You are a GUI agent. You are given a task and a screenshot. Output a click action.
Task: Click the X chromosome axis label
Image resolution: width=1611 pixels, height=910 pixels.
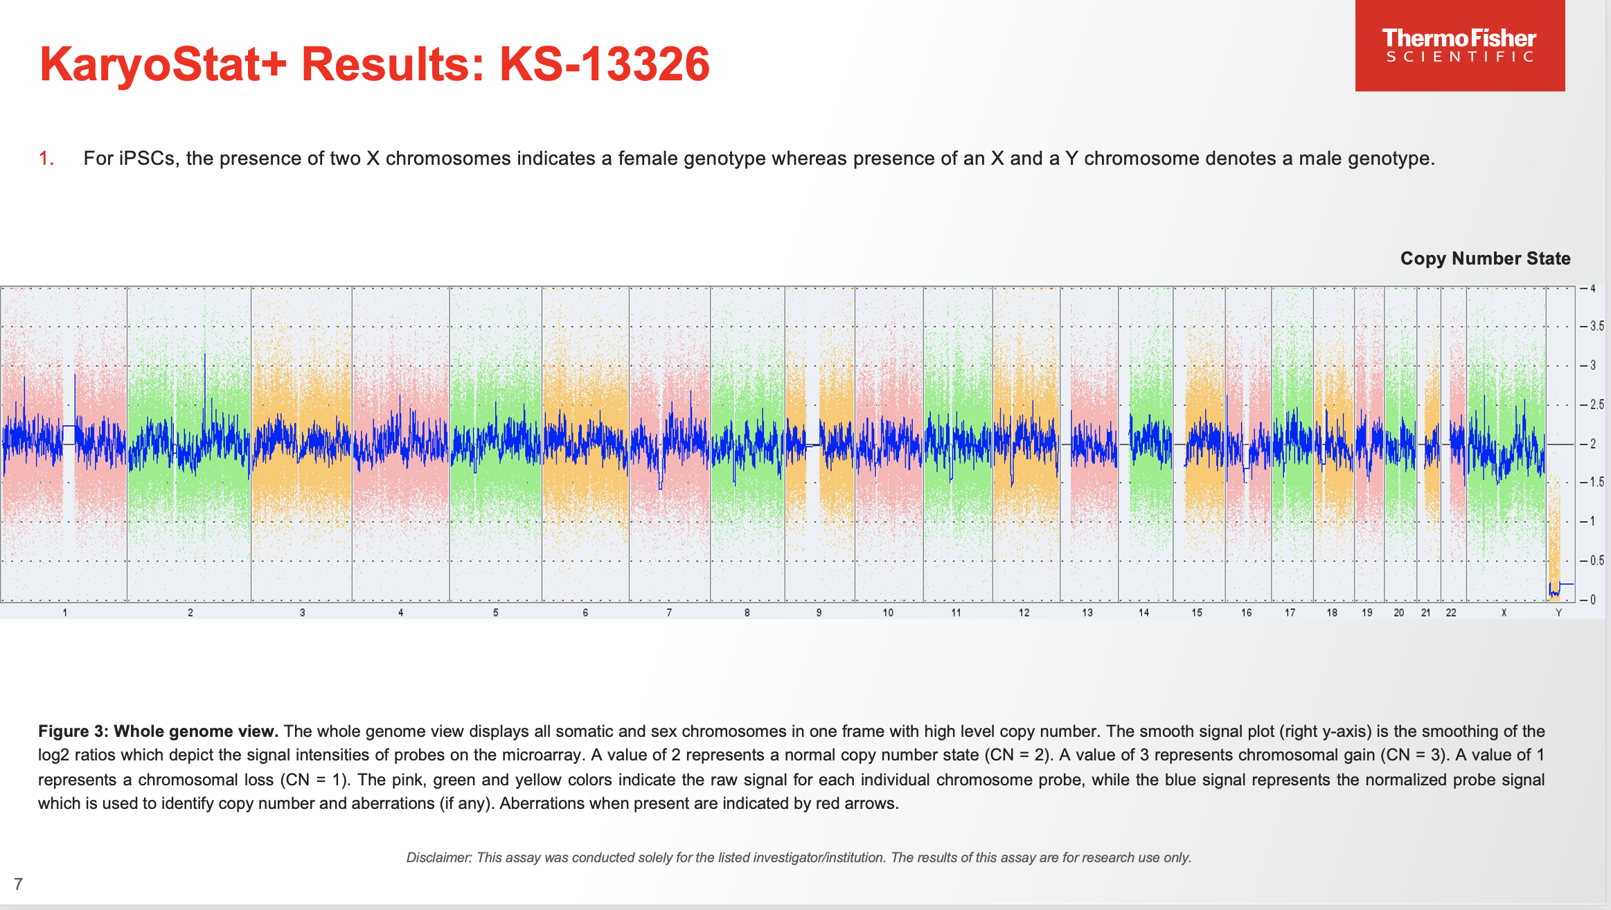1504,613
